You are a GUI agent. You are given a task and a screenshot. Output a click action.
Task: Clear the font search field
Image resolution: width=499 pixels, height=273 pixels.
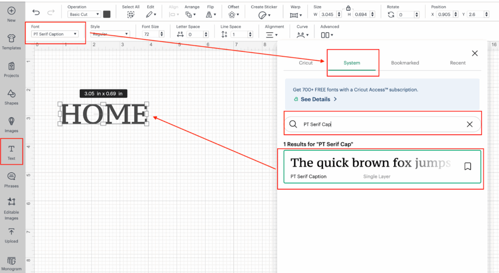coord(469,125)
